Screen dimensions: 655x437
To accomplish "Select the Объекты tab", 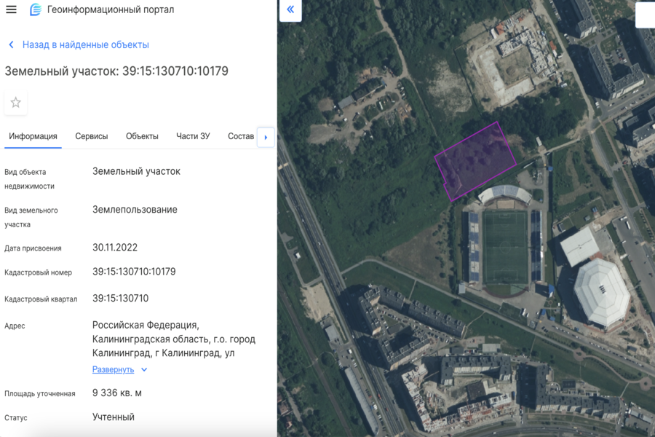I will [x=142, y=136].
